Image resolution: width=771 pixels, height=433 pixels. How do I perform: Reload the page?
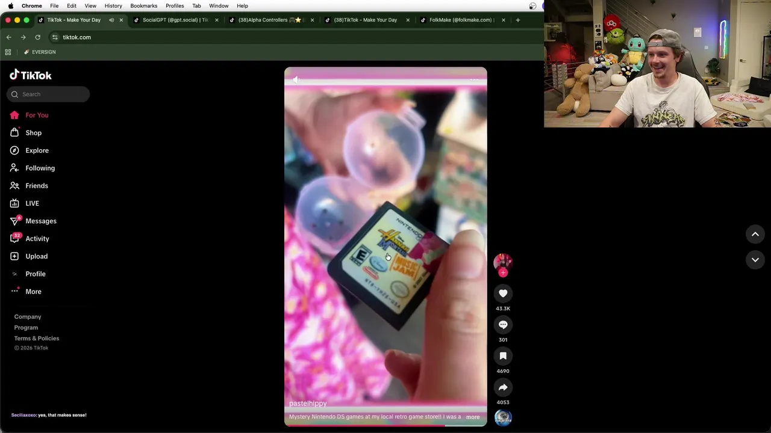(x=37, y=37)
